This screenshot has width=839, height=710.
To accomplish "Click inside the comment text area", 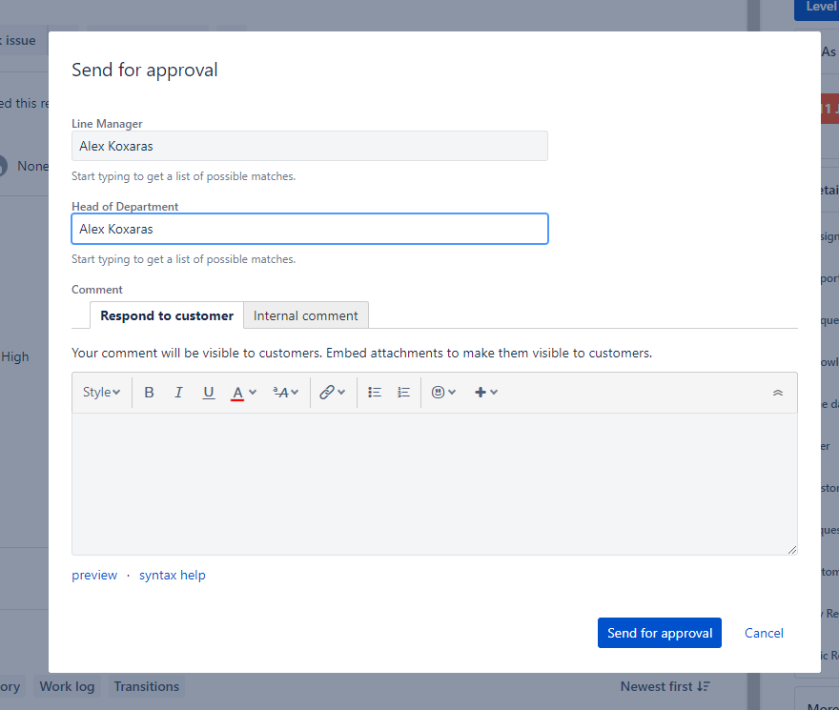I will [435, 484].
